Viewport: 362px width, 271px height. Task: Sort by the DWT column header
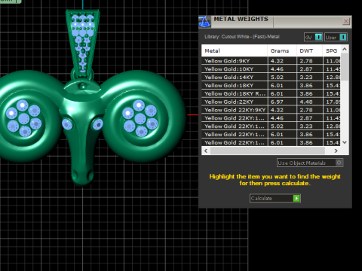[x=309, y=50]
